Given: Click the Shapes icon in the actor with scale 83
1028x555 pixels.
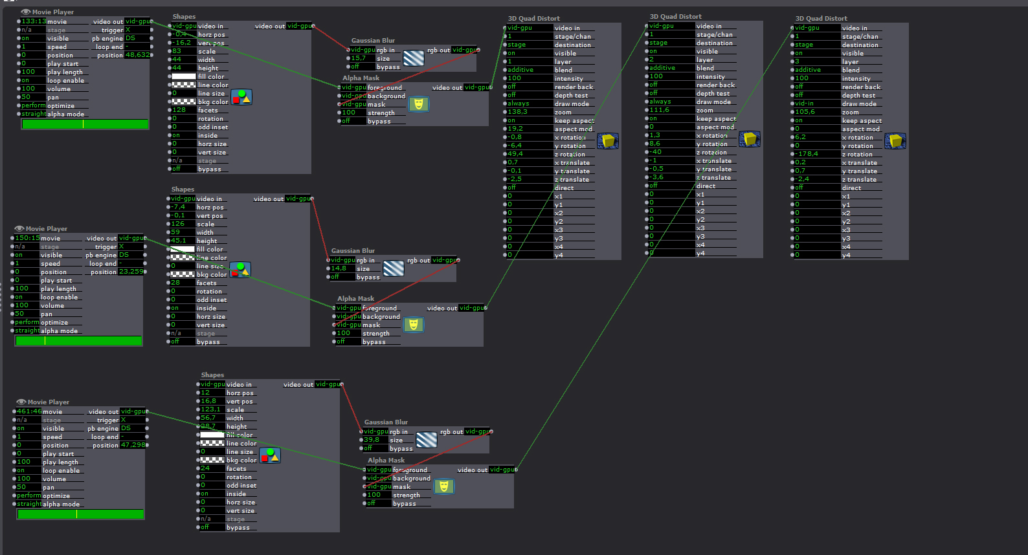Looking at the screenshot, I should (x=241, y=97).
